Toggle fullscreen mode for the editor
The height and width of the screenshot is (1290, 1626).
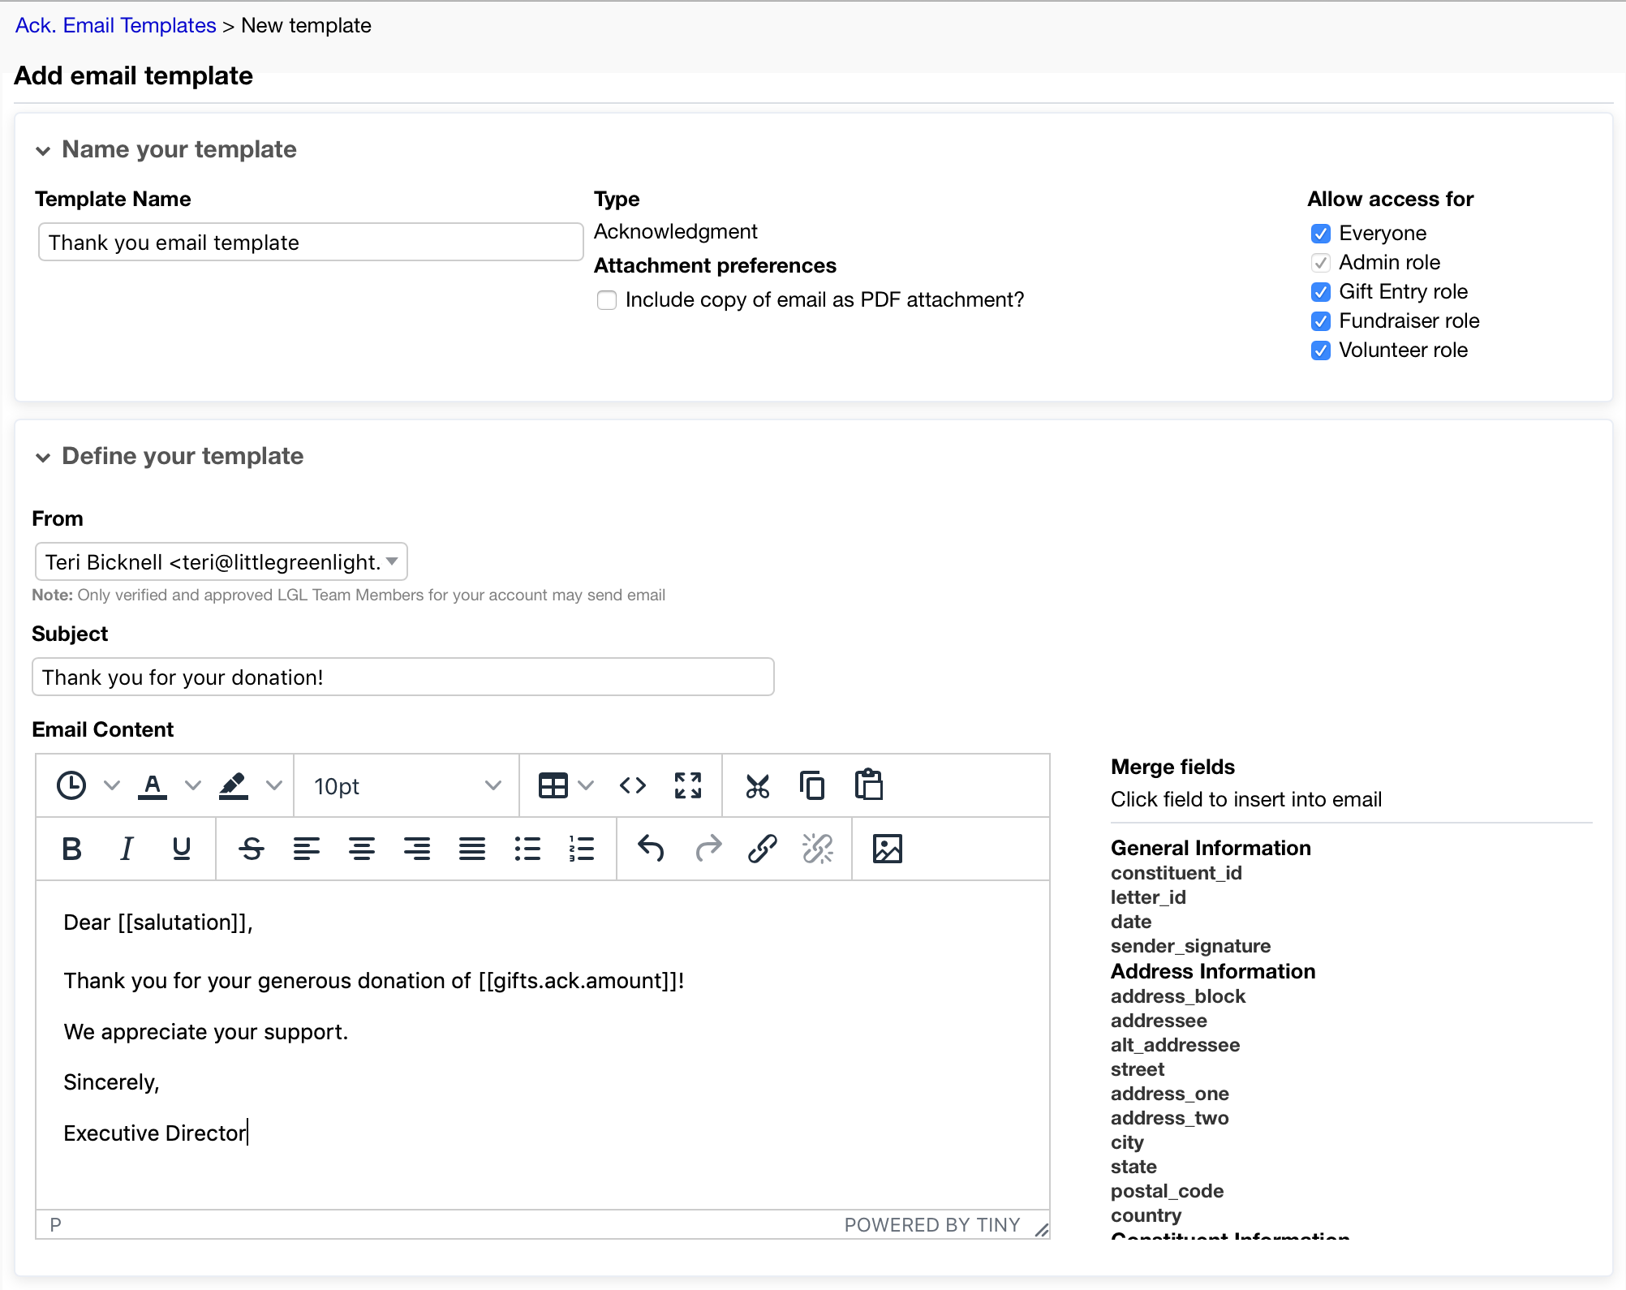click(688, 785)
